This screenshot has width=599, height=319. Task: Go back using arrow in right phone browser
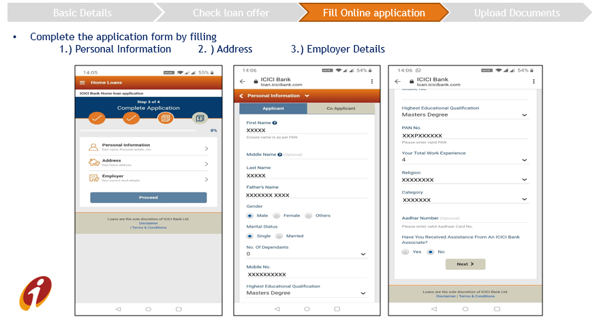point(398,81)
